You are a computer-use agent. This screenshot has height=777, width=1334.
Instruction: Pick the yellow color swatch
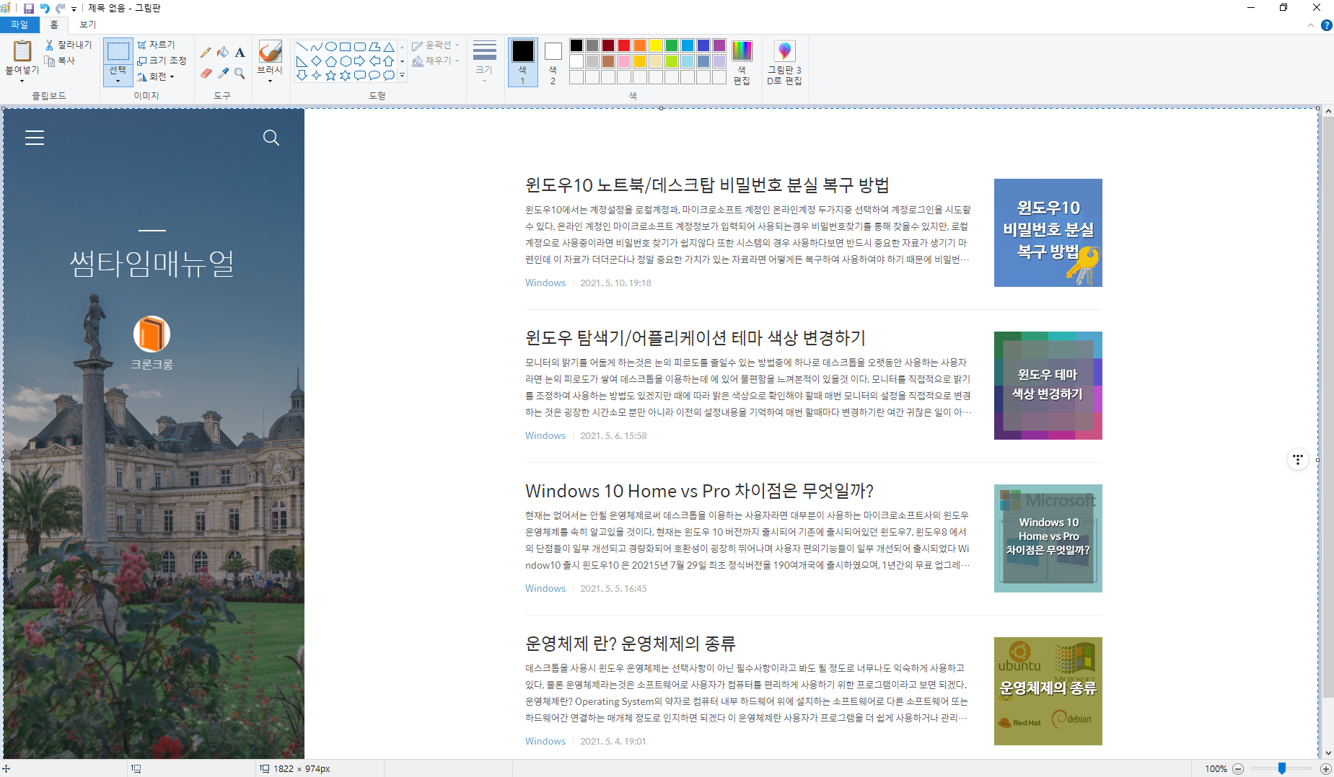point(656,45)
